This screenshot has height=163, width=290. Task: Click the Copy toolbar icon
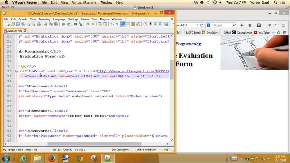pyautogui.click(x=51, y=24)
